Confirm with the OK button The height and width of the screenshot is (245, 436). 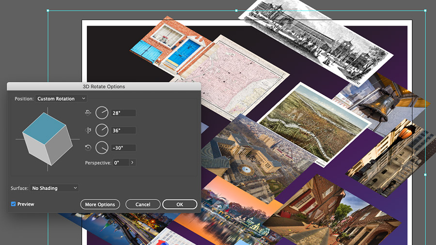coord(180,204)
